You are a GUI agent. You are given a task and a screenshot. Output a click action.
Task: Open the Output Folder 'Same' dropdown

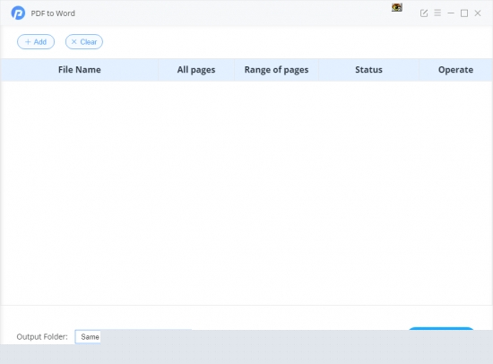(88, 337)
